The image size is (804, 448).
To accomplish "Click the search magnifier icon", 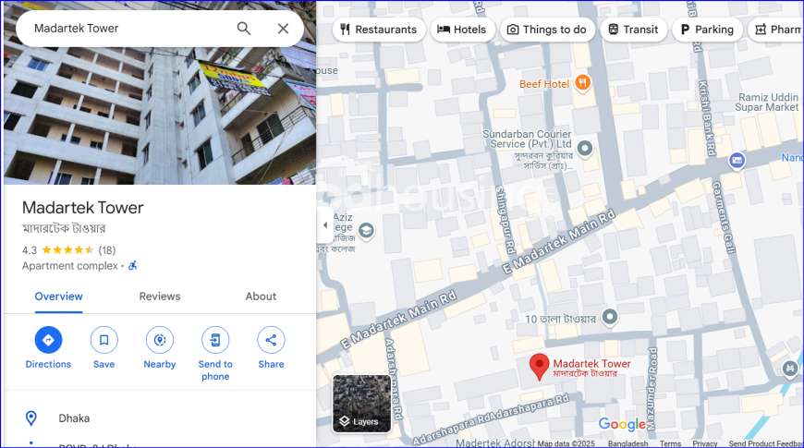I will pos(244,29).
